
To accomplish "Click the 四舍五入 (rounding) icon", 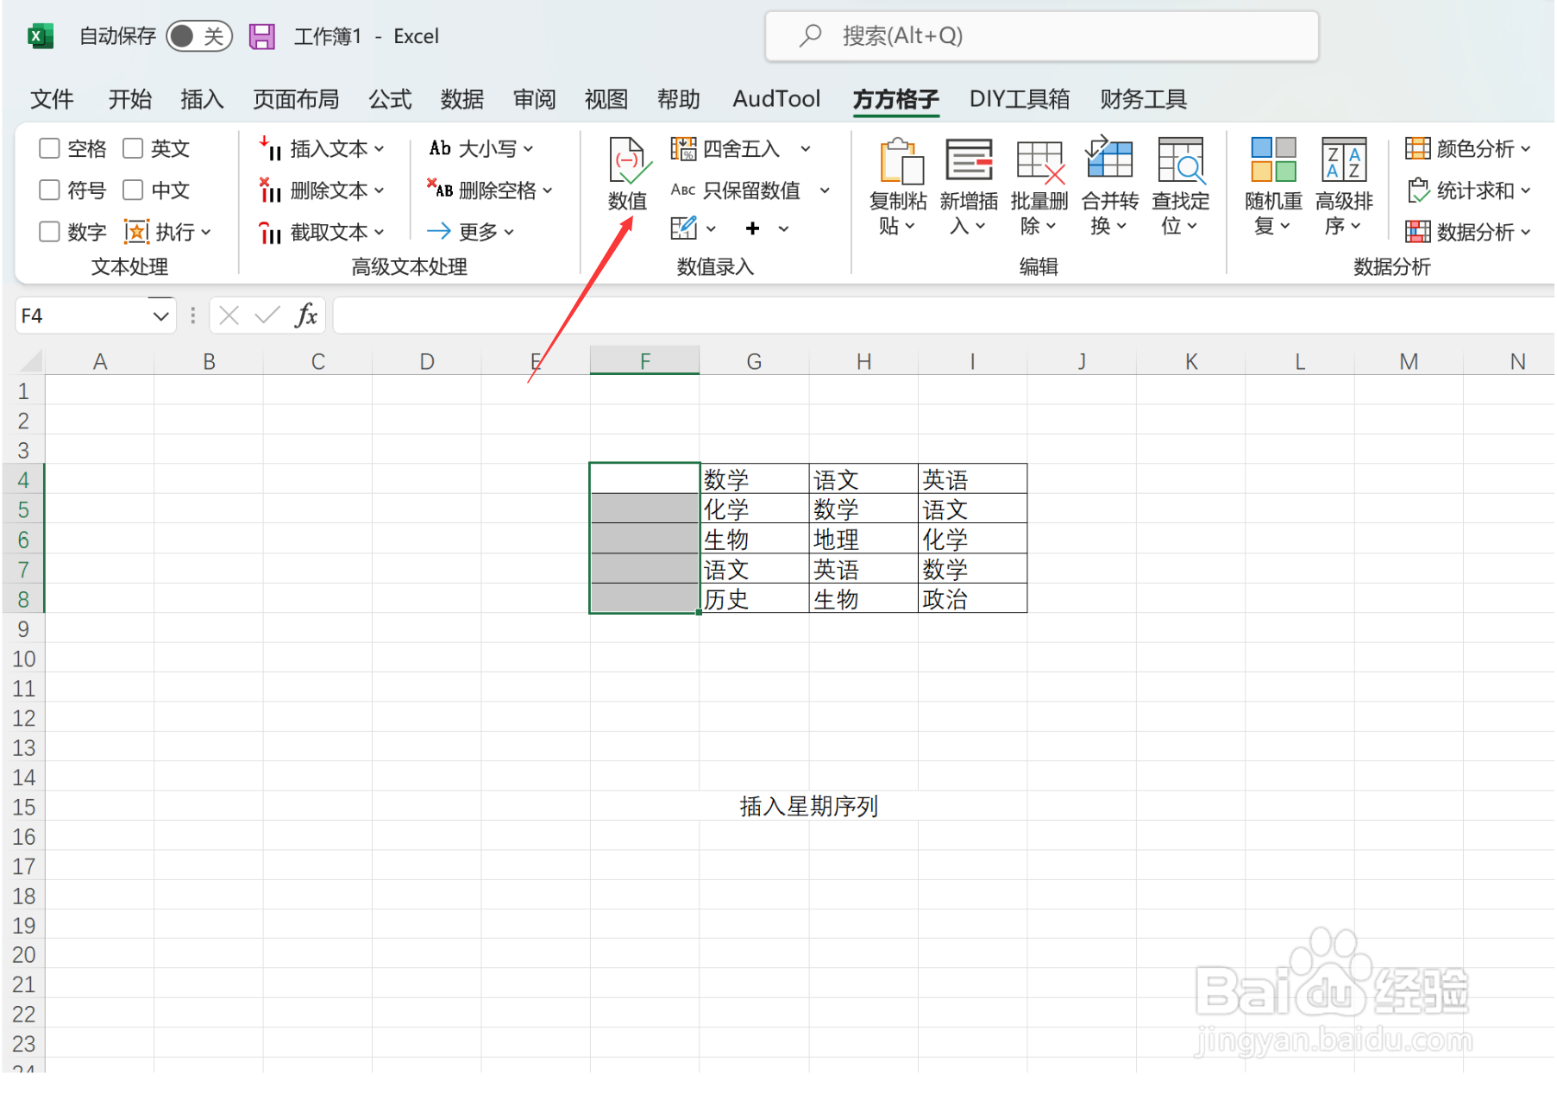I will pos(683,149).
